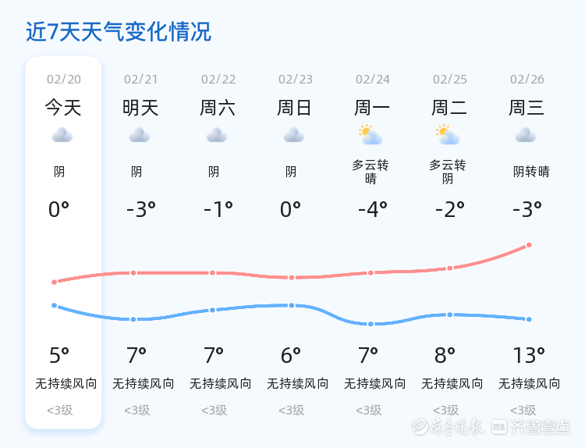585x448 pixels.
Task: Click the cloud icon under 周日
Action: [x=294, y=135]
